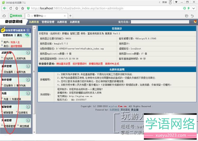
Task: Select 管理員管理 in top navigation bar
Action: pos(48,22)
